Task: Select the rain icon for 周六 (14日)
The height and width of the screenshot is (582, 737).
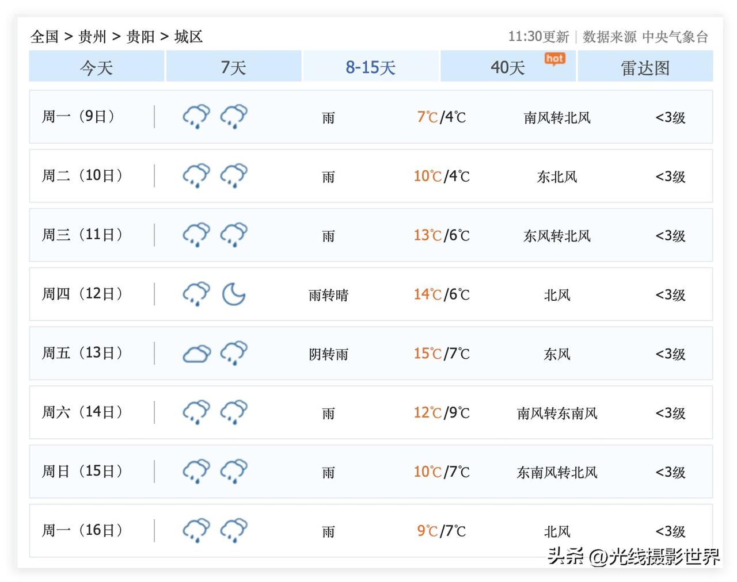Action: [x=196, y=412]
